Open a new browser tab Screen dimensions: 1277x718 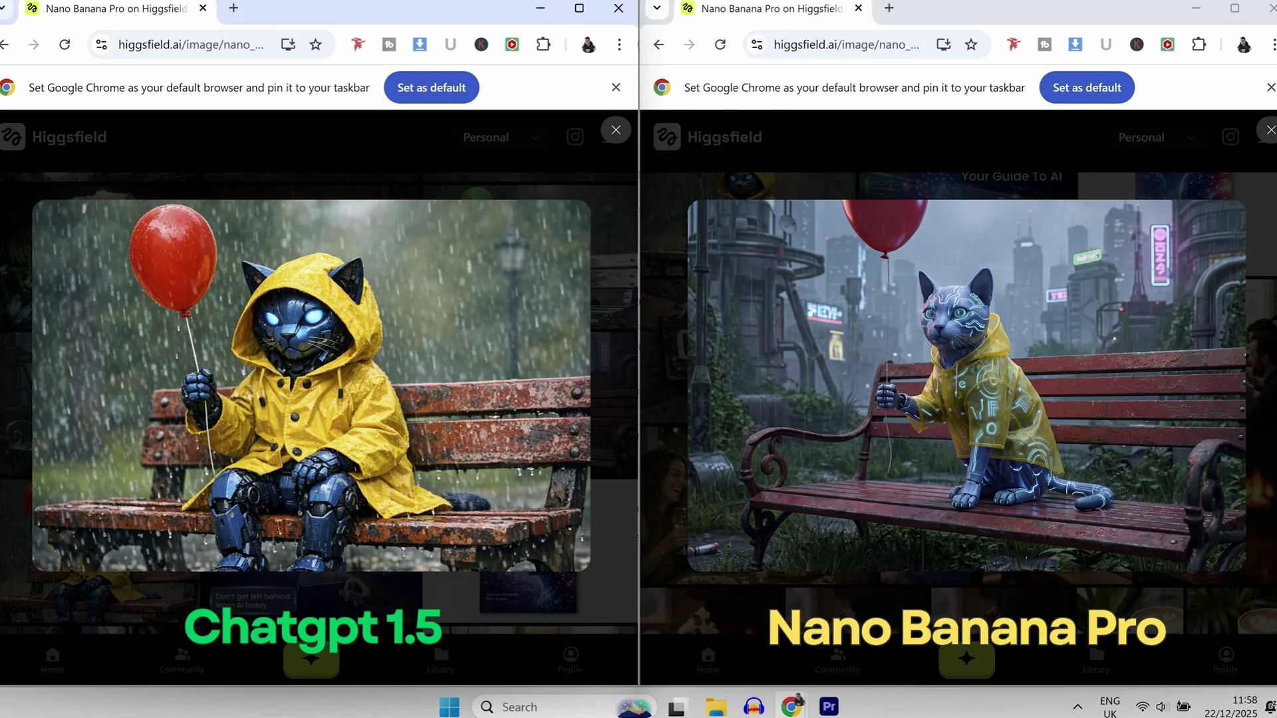(233, 9)
